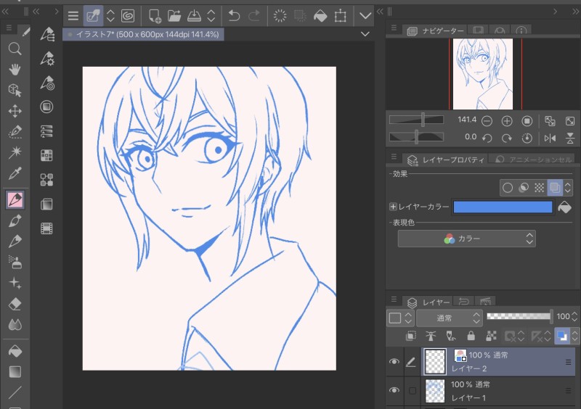The width and height of the screenshot is (581, 409).
Task: Select the Gradient tool
Action: (15, 371)
